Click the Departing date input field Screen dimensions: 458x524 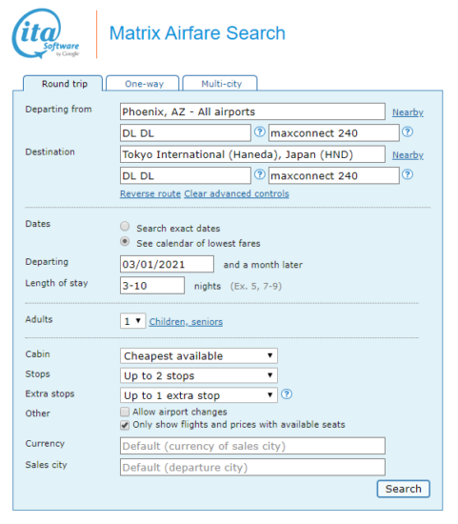(x=167, y=264)
